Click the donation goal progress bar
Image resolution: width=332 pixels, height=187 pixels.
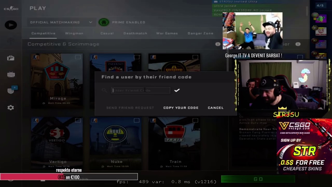69,177
